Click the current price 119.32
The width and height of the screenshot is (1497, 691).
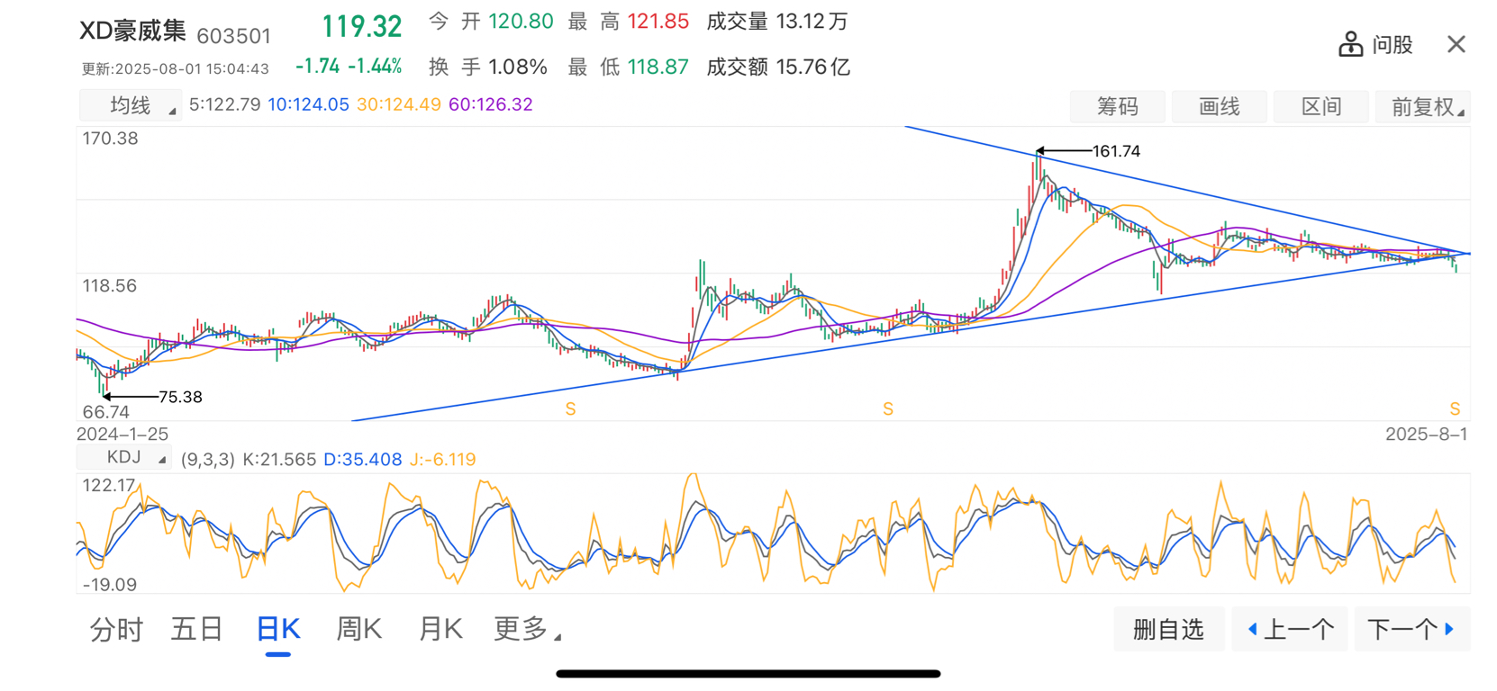(x=362, y=27)
